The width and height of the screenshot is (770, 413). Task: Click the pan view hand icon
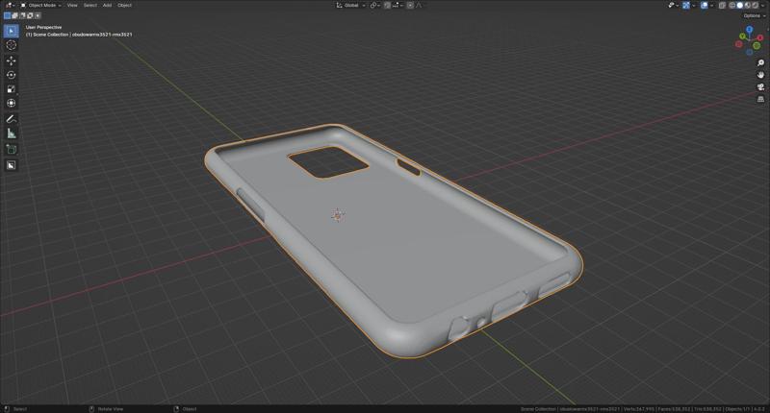(x=760, y=75)
